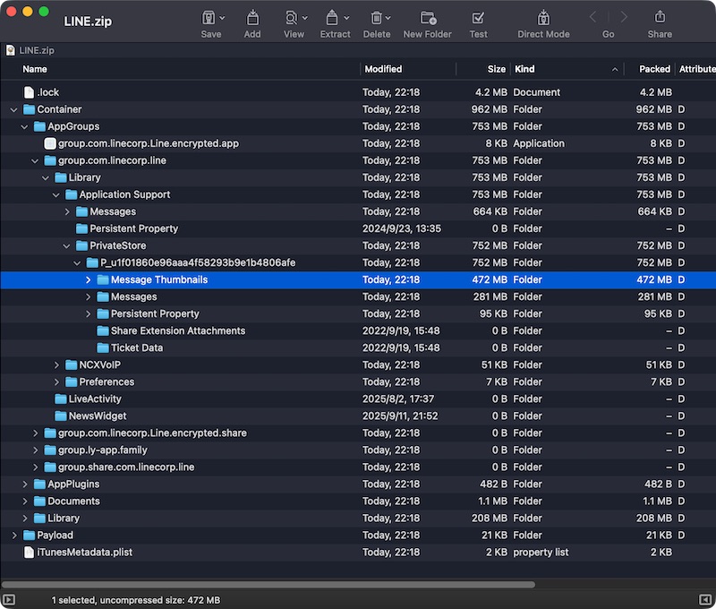Click the Attributes column header
The height and width of the screenshot is (609, 716).
(697, 69)
